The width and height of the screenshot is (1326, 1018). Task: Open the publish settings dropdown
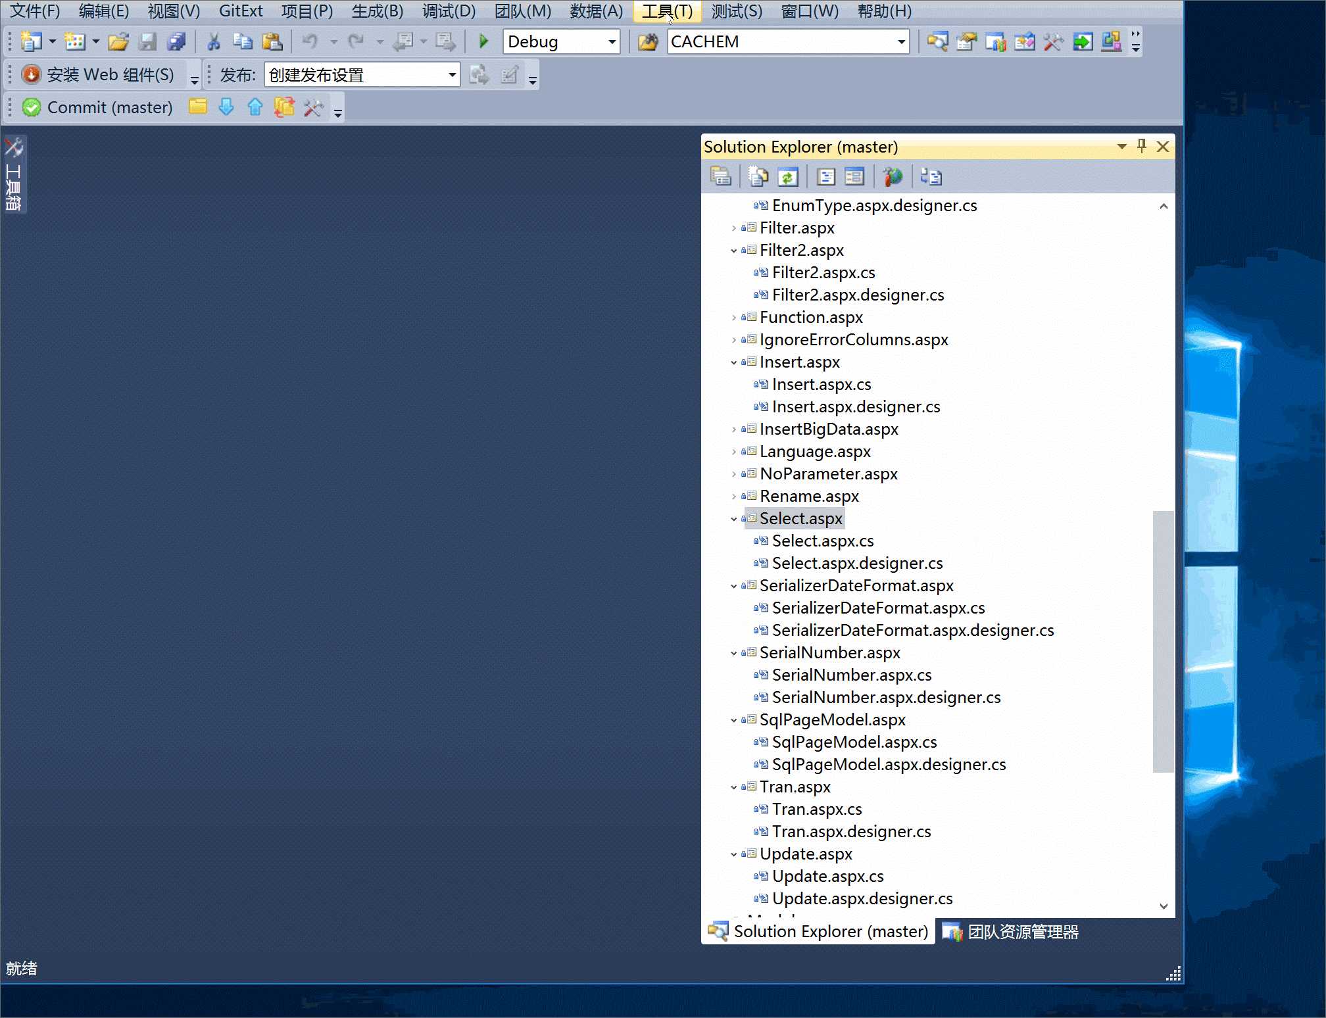[x=452, y=74]
